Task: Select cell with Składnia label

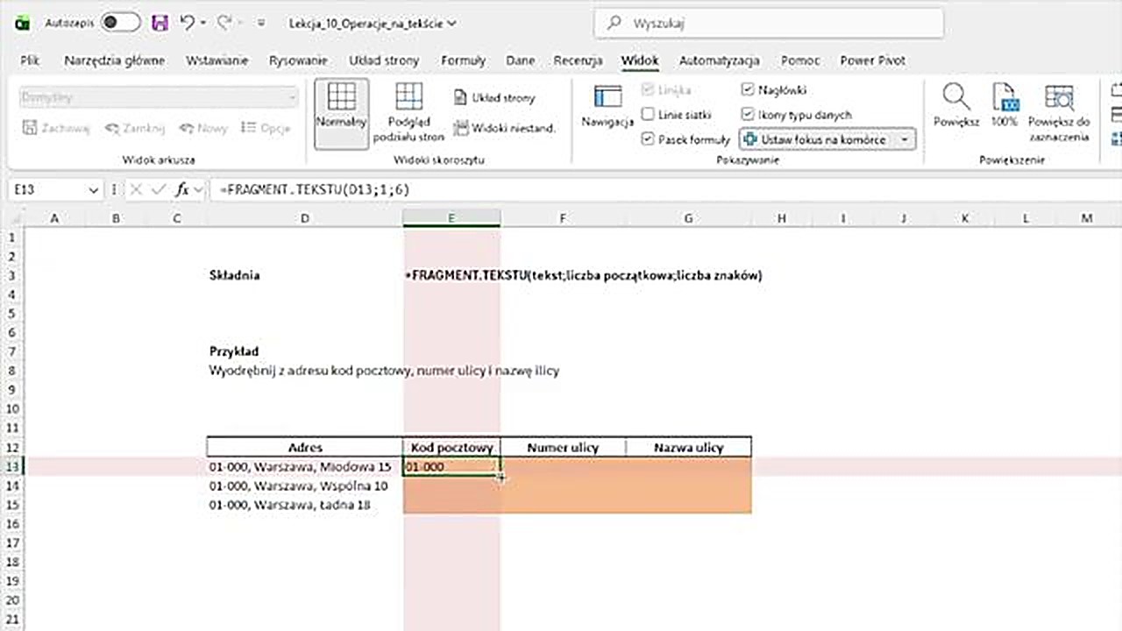Action: [304, 275]
